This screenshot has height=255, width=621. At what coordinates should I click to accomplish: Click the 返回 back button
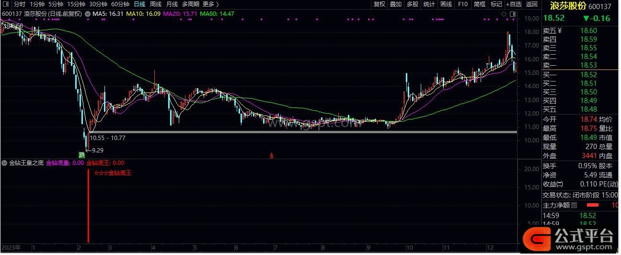coord(532,4)
